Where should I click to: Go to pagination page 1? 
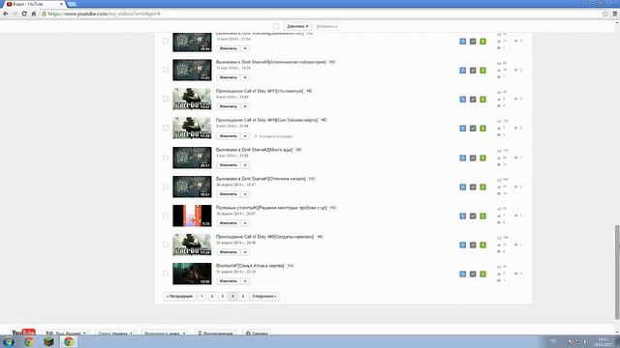click(201, 297)
